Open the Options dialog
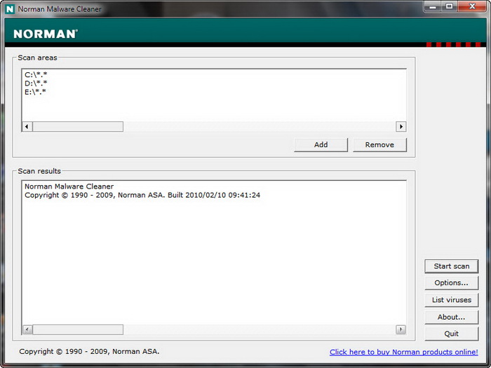Image resolution: width=491 pixels, height=368 pixels. (x=452, y=283)
